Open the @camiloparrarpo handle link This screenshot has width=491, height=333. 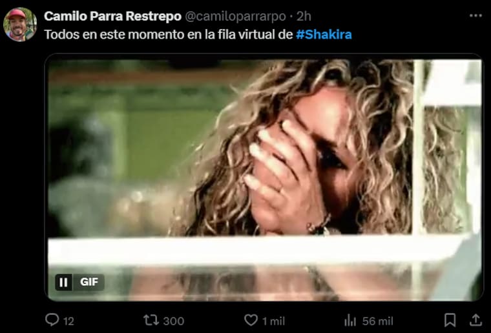point(235,17)
